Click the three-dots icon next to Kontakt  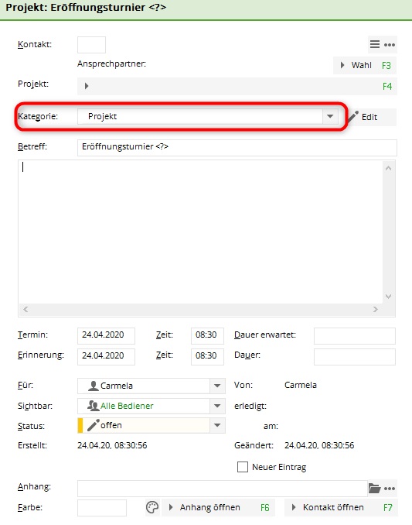click(390, 45)
